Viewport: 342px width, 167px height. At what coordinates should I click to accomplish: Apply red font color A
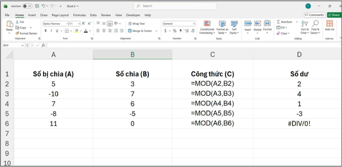86,31
